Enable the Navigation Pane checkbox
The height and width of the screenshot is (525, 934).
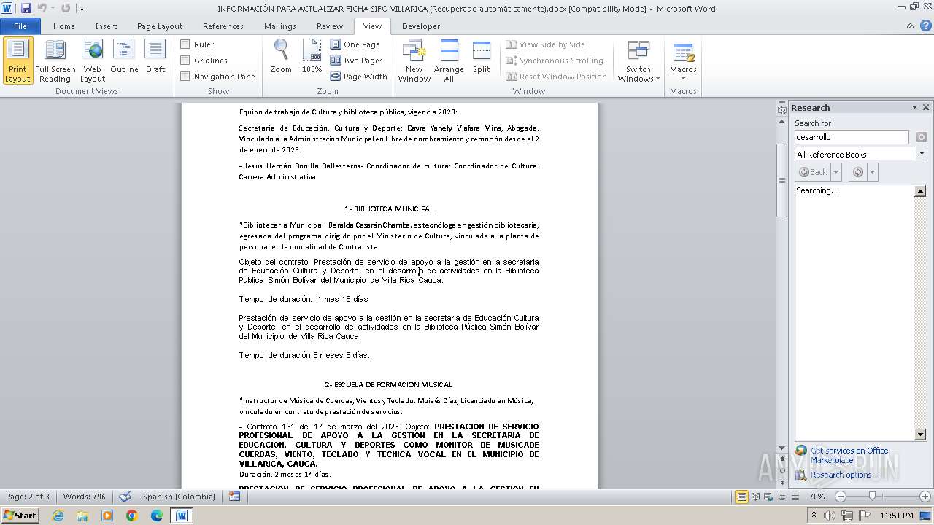pos(185,77)
